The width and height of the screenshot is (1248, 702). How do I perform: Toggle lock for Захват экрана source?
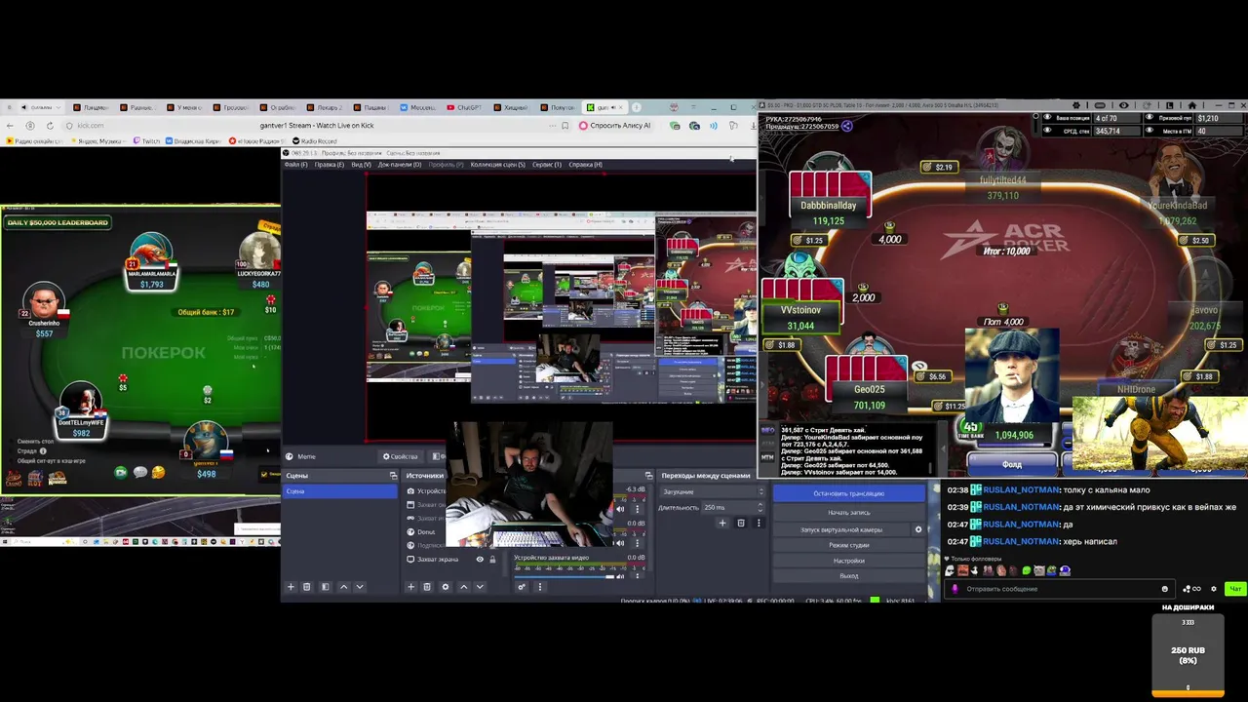click(x=492, y=560)
